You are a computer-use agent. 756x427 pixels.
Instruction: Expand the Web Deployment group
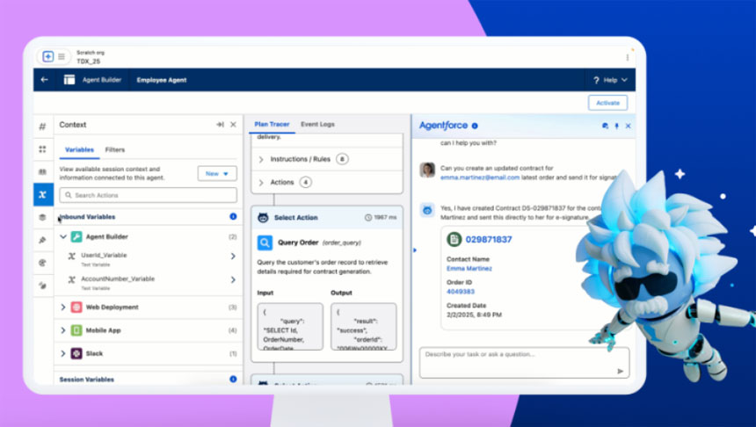pyautogui.click(x=63, y=307)
